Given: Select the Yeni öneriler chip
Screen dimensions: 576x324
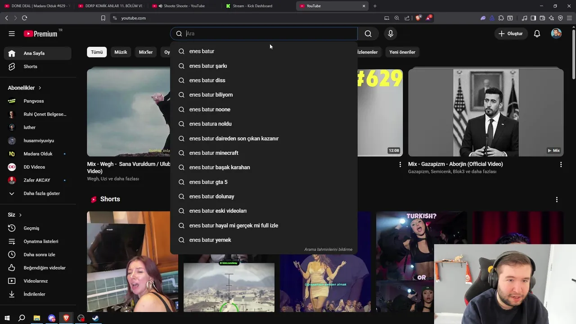Looking at the screenshot, I should [402, 52].
